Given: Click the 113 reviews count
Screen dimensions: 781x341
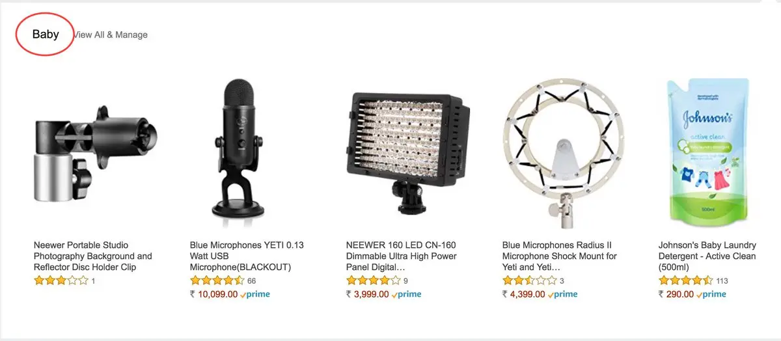Looking at the screenshot, I should (722, 281).
